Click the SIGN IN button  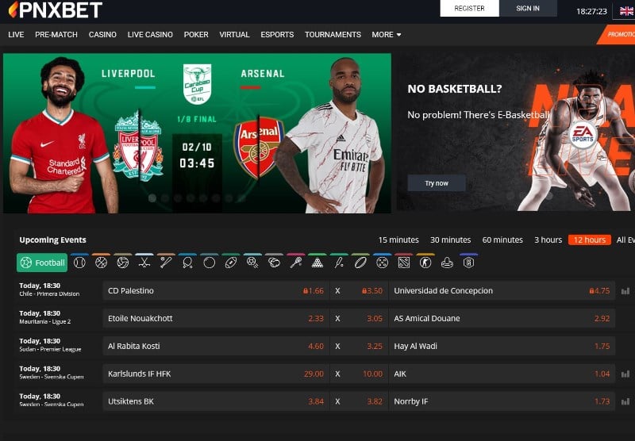[x=528, y=8]
